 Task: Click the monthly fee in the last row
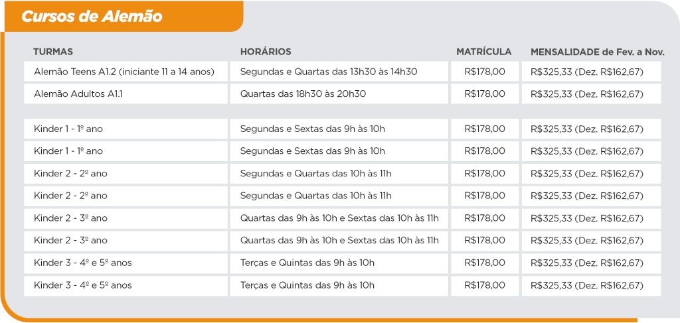point(587,286)
